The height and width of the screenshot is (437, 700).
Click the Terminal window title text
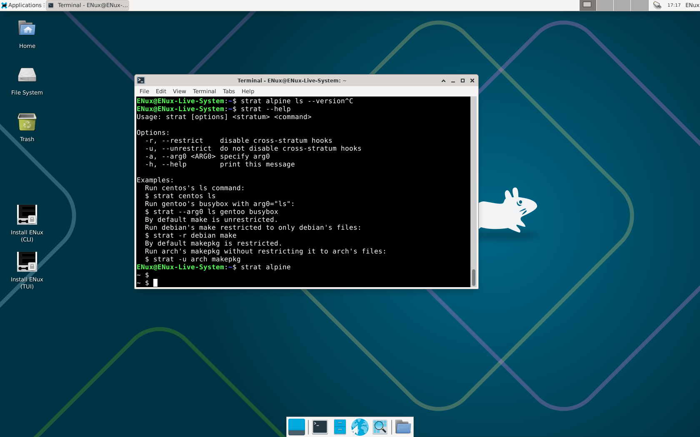coord(292,81)
